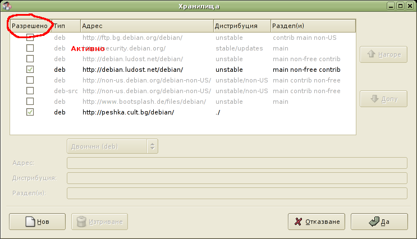The image size is (417, 239).
Task: Click the enter-arrow icon on Да button
Action: point(374,222)
